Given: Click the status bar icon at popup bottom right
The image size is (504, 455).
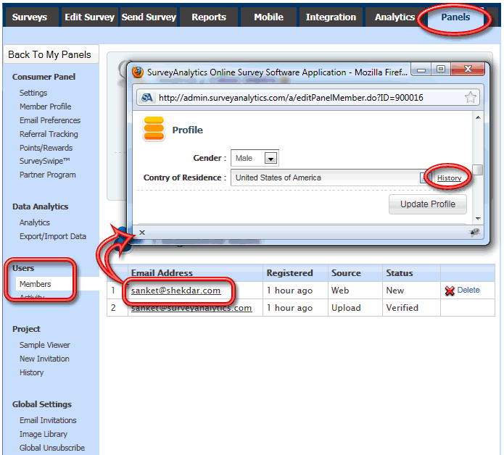Looking at the screenshot, I should [474, 233].
